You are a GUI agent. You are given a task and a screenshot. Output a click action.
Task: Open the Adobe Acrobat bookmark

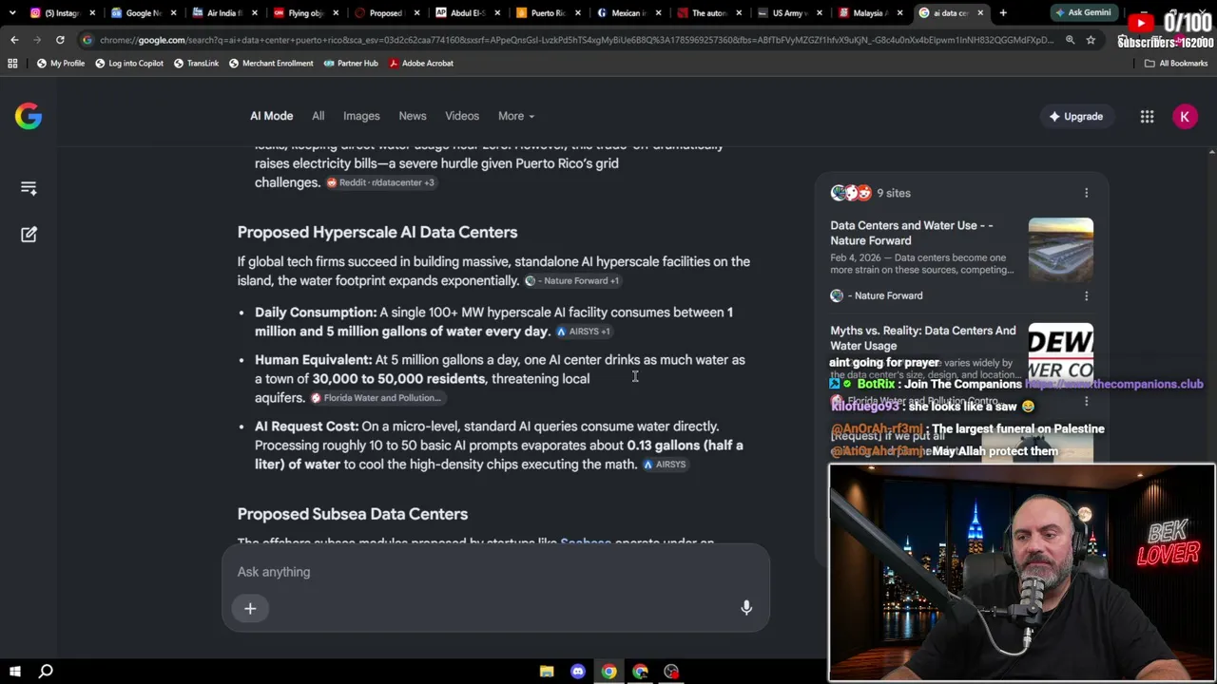(420, 63)
